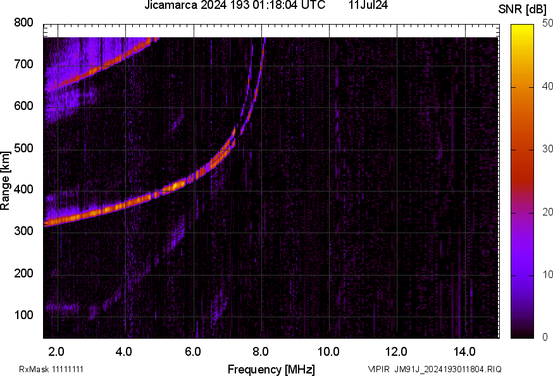Click the 'Frequency [MHz]' axis label
Image resolution: width=553 pixels, height=376 pixels.
click(x=271, y=369)
